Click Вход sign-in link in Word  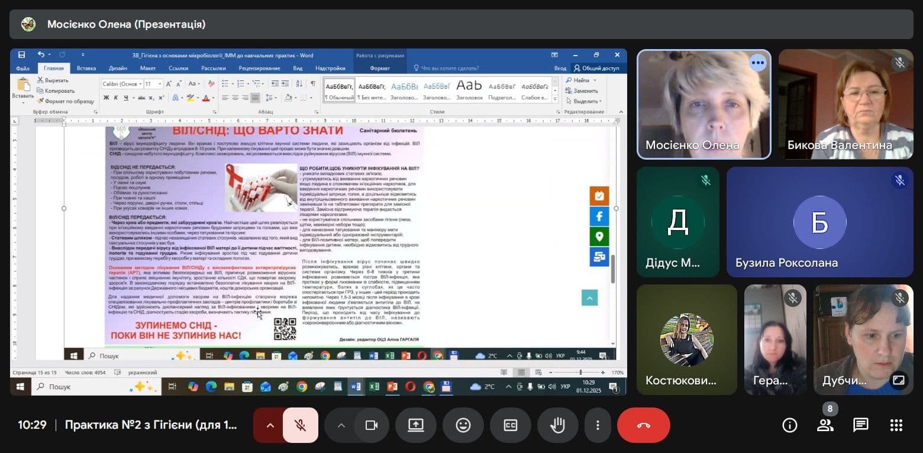coord(560,68)
